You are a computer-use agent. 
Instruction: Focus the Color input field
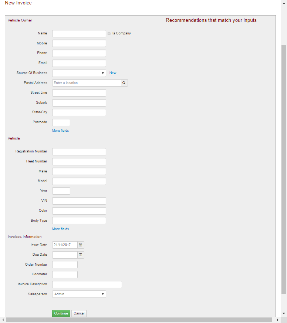79,211
